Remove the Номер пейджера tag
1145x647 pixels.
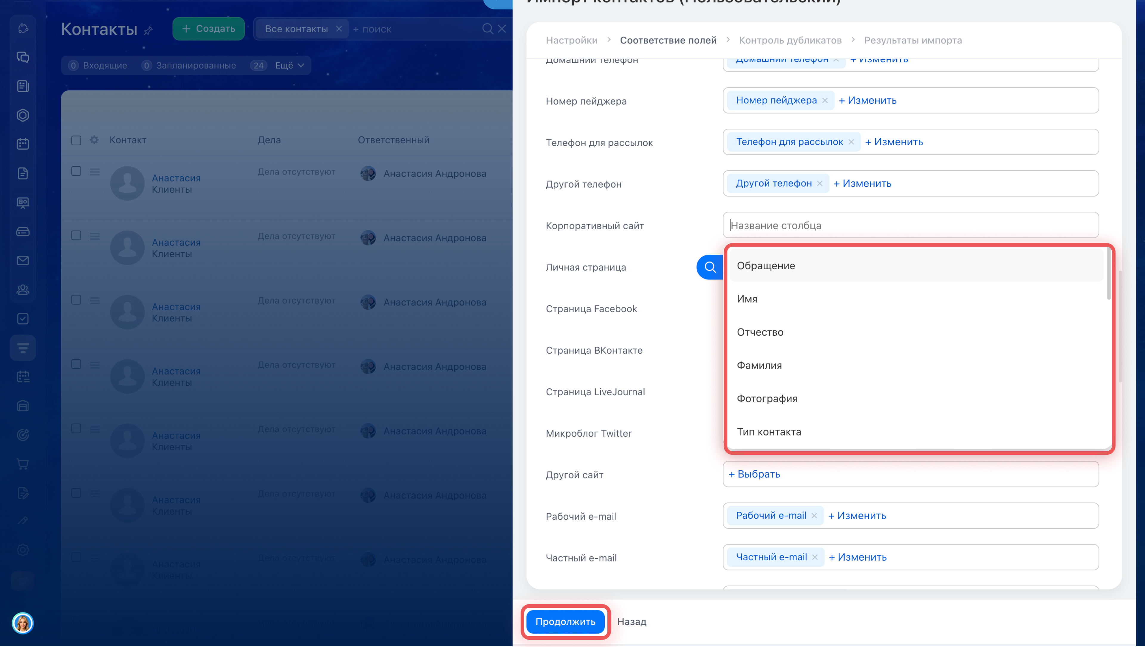[825, 100]
